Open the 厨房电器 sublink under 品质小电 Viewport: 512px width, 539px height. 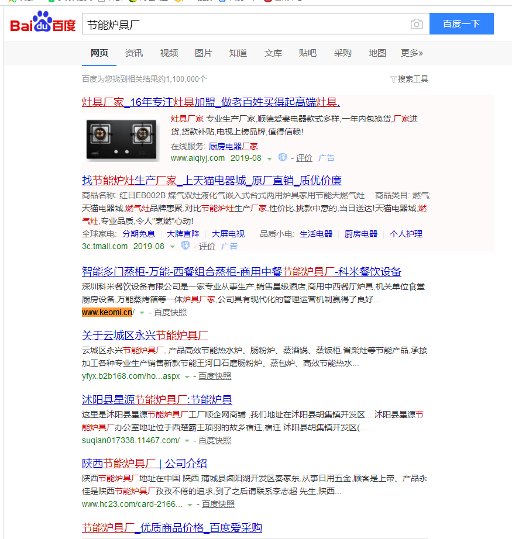361,234
